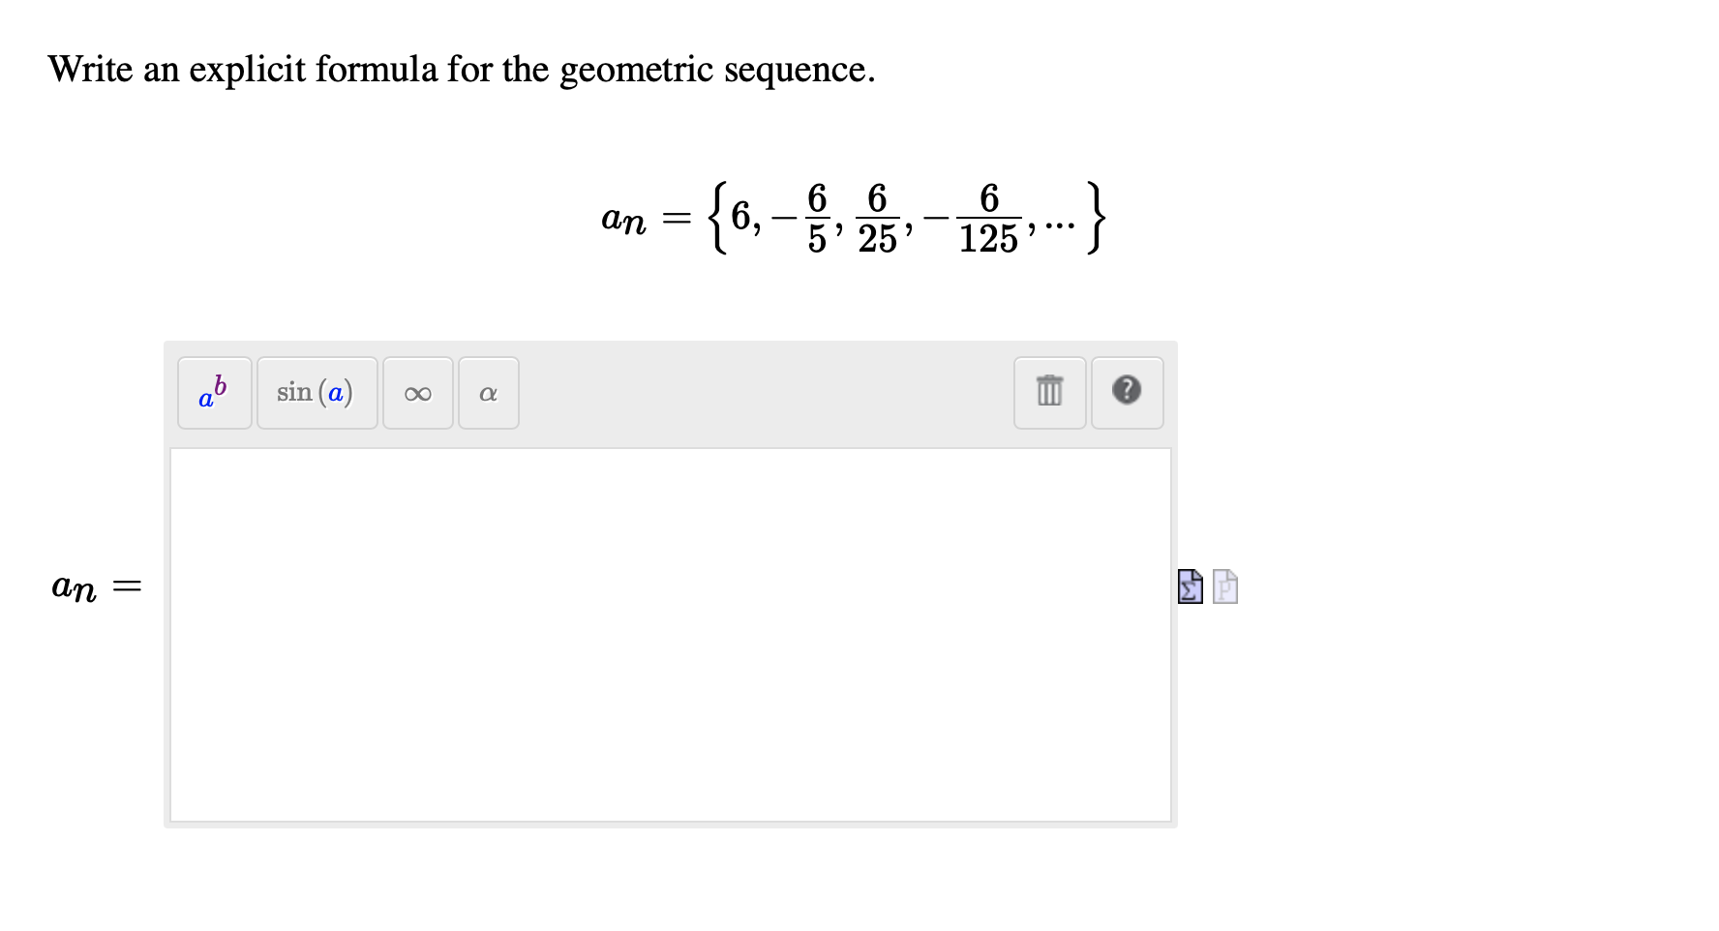Image resolution: width=1719 pixels, height=931 pixels.
Task: Clear the answer using the trash icon
Action: point(1049,393)
